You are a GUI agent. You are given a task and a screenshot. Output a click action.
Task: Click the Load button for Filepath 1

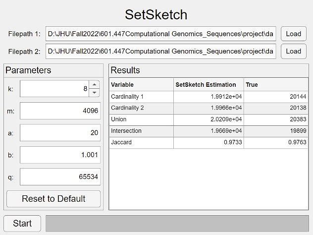293,34
